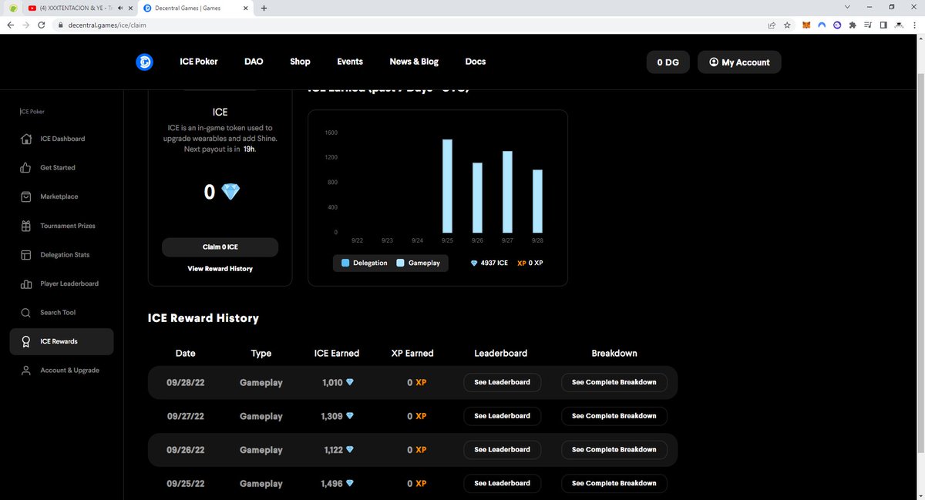Open ICE Poker nav menu
The width and height of the screenshot is (925, 500).
pos(197,62)
